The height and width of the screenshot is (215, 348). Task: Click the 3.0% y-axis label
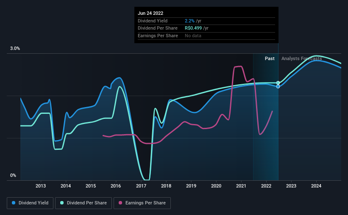15,48
